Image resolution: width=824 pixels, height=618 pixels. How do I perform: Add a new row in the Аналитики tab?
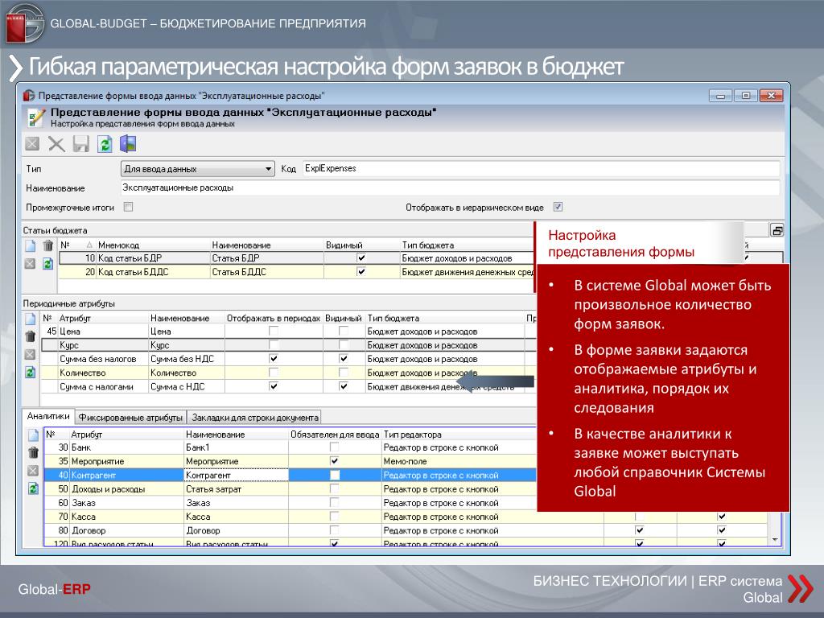33,435
